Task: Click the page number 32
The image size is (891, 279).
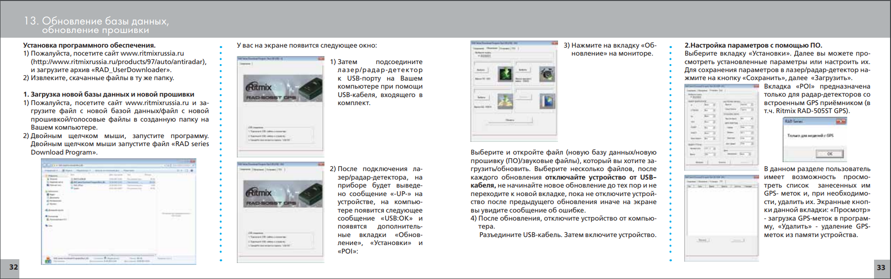Action: coord(14,267)
